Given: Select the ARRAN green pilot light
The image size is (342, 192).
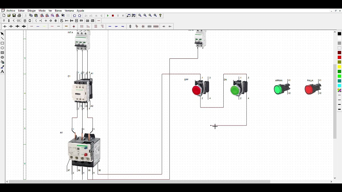Looking at the screenshot, I should pyautogui.click(x=282, y=89).
